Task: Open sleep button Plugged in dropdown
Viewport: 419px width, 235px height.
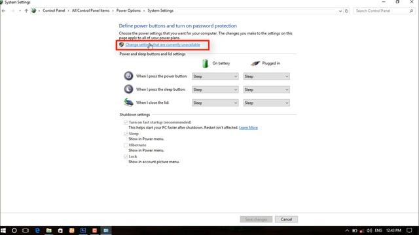Action: [x=266, y=90]
